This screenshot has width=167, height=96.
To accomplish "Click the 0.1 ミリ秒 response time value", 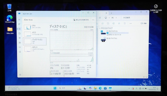I will coord(65,68).
